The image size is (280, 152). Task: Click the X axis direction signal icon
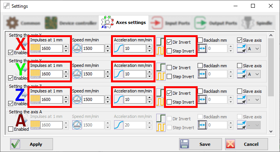coord(160,41)
